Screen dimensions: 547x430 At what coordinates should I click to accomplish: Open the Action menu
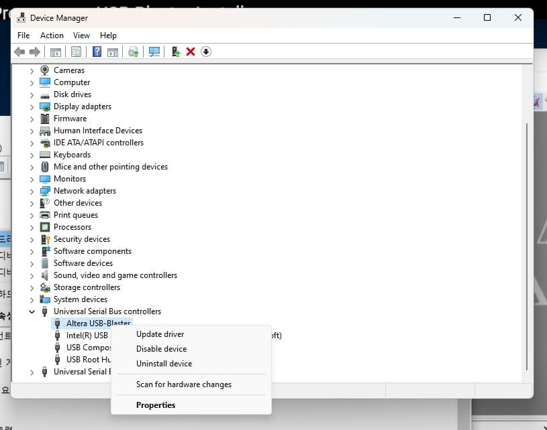coord(52,35)
